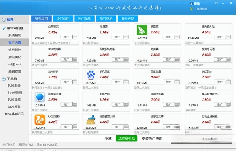The image size is (236, 151).
Task: Click 推广 button for 喜马拉雅听书
Action: tap(220, 104)
